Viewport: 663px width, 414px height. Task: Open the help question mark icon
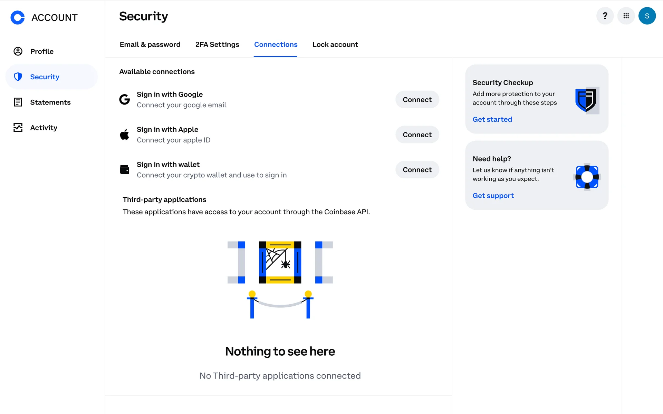pyautogui.click(x=605, y=16)
